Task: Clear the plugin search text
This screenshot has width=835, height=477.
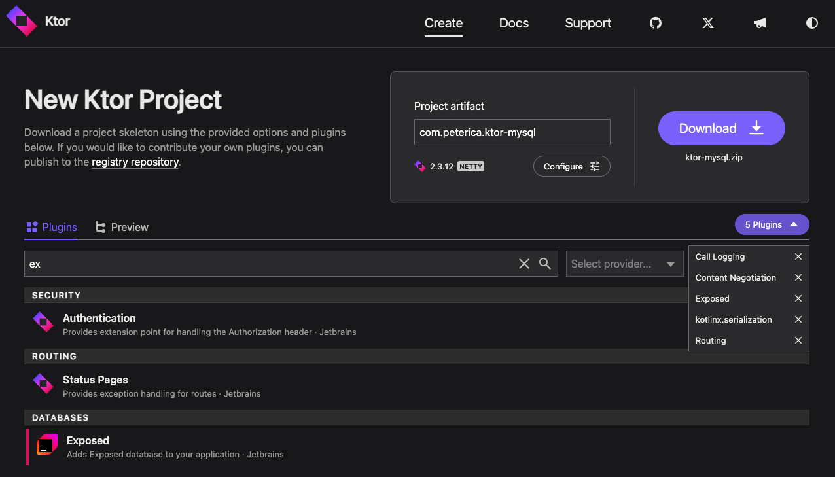Action: point(524,264)
